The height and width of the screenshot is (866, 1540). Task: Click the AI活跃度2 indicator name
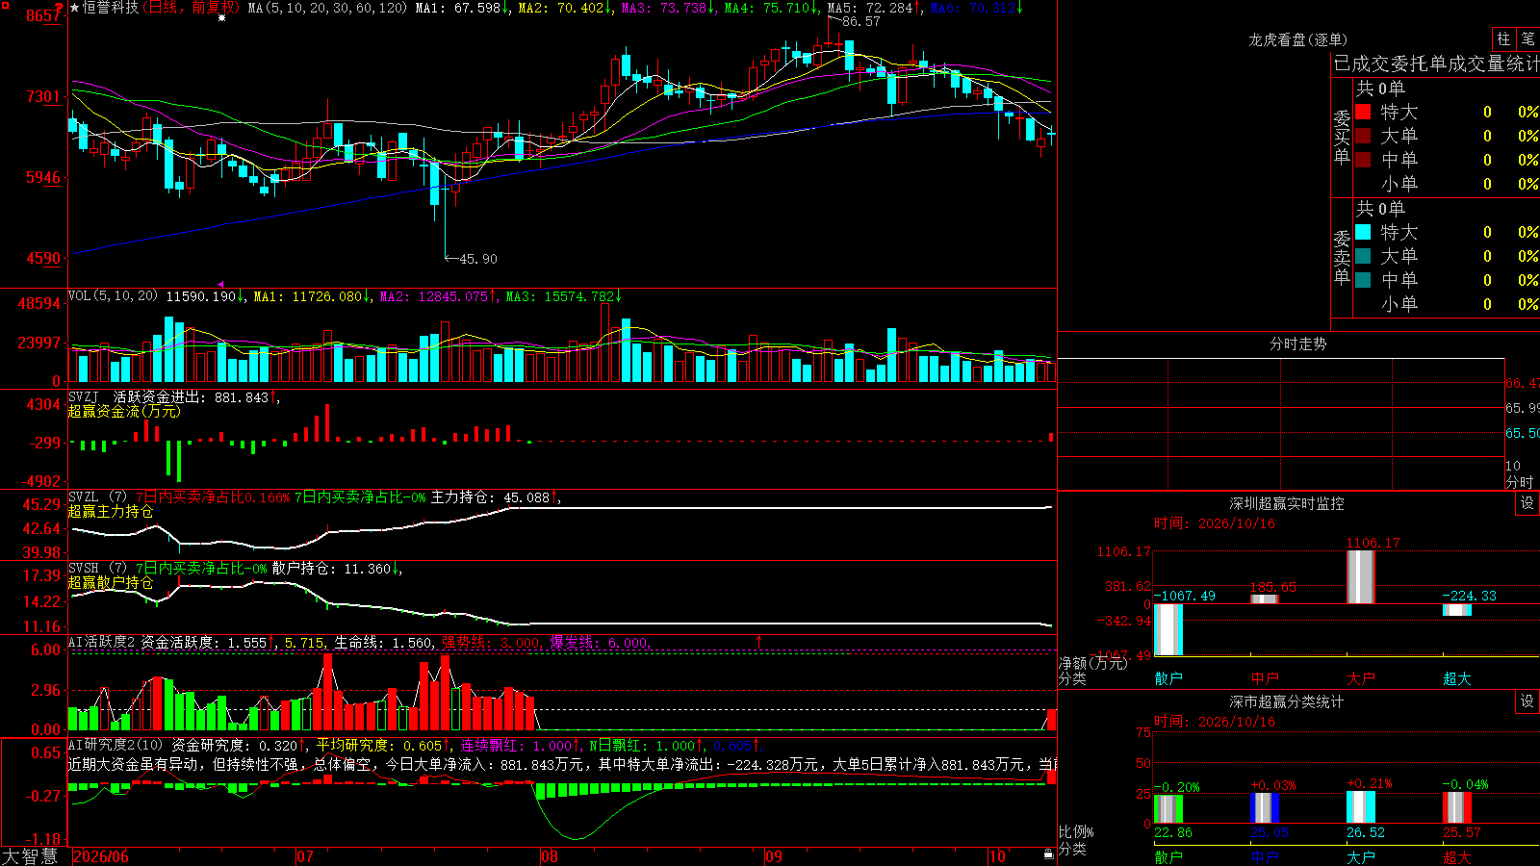[102, 642]
